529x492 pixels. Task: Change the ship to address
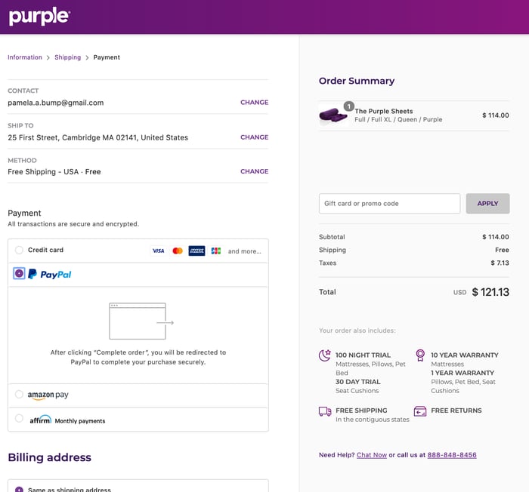(254, 137)
